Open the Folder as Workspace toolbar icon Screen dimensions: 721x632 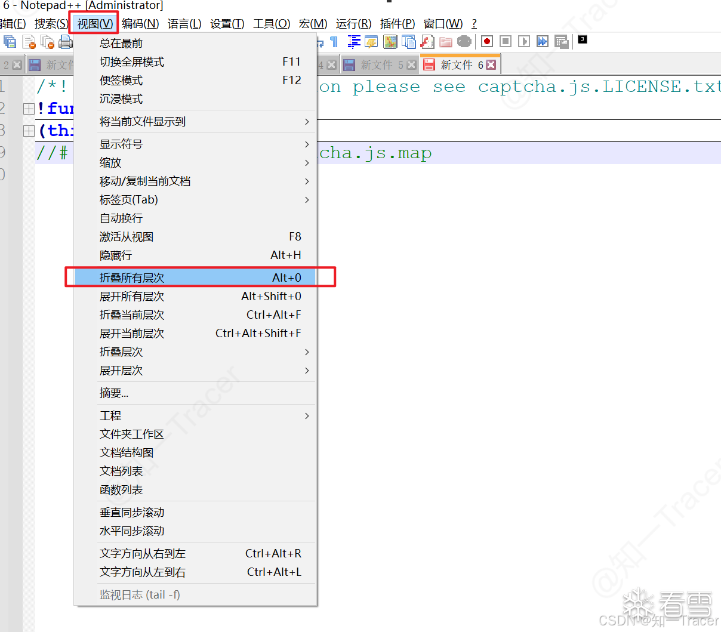click(x=446, y=42)
